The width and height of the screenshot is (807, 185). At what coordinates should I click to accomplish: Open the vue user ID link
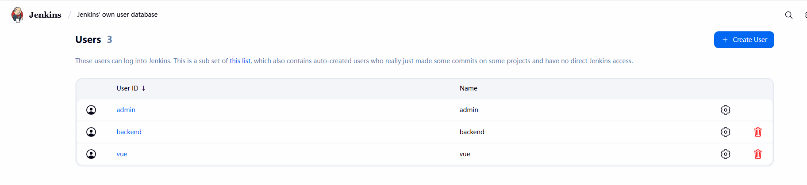pyautogui.click(x=122, y=154)
